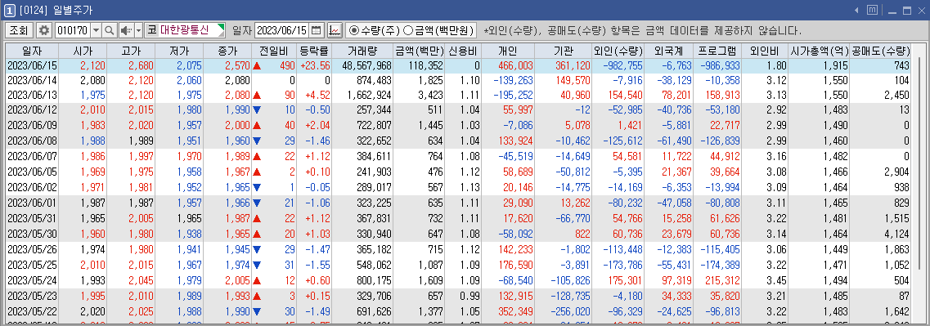Click the stock code field 010170
The height and width of the screenshot is (326, 930).
(72, 30)
